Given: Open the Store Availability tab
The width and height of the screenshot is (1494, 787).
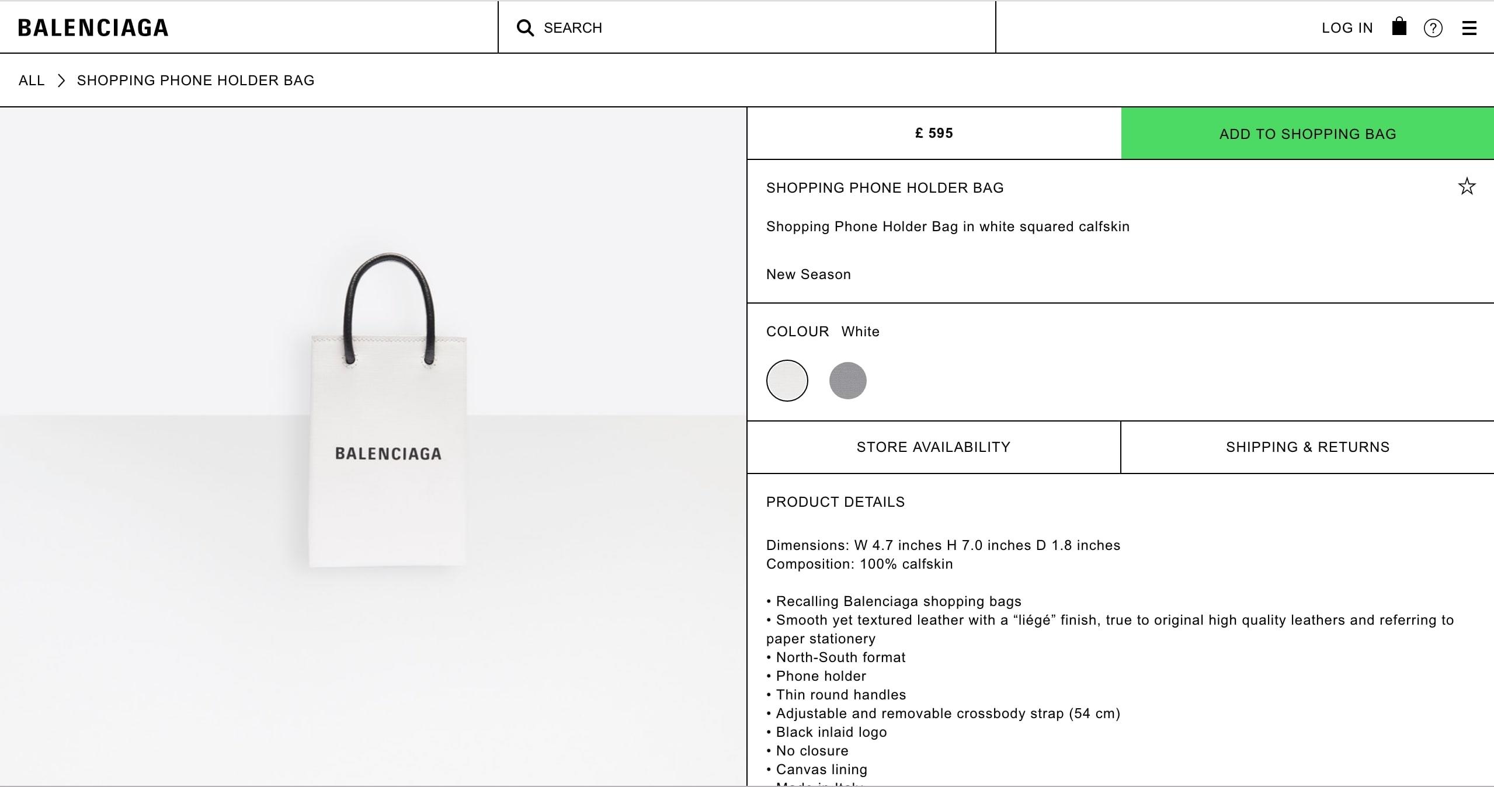Looking at the screenshot, I should [x=933, y=447].
